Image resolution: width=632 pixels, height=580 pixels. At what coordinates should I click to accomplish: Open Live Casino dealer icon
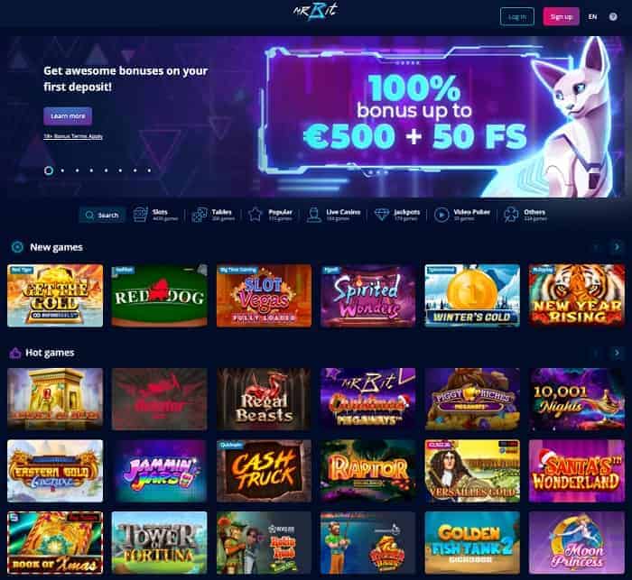tap(313, 215)
